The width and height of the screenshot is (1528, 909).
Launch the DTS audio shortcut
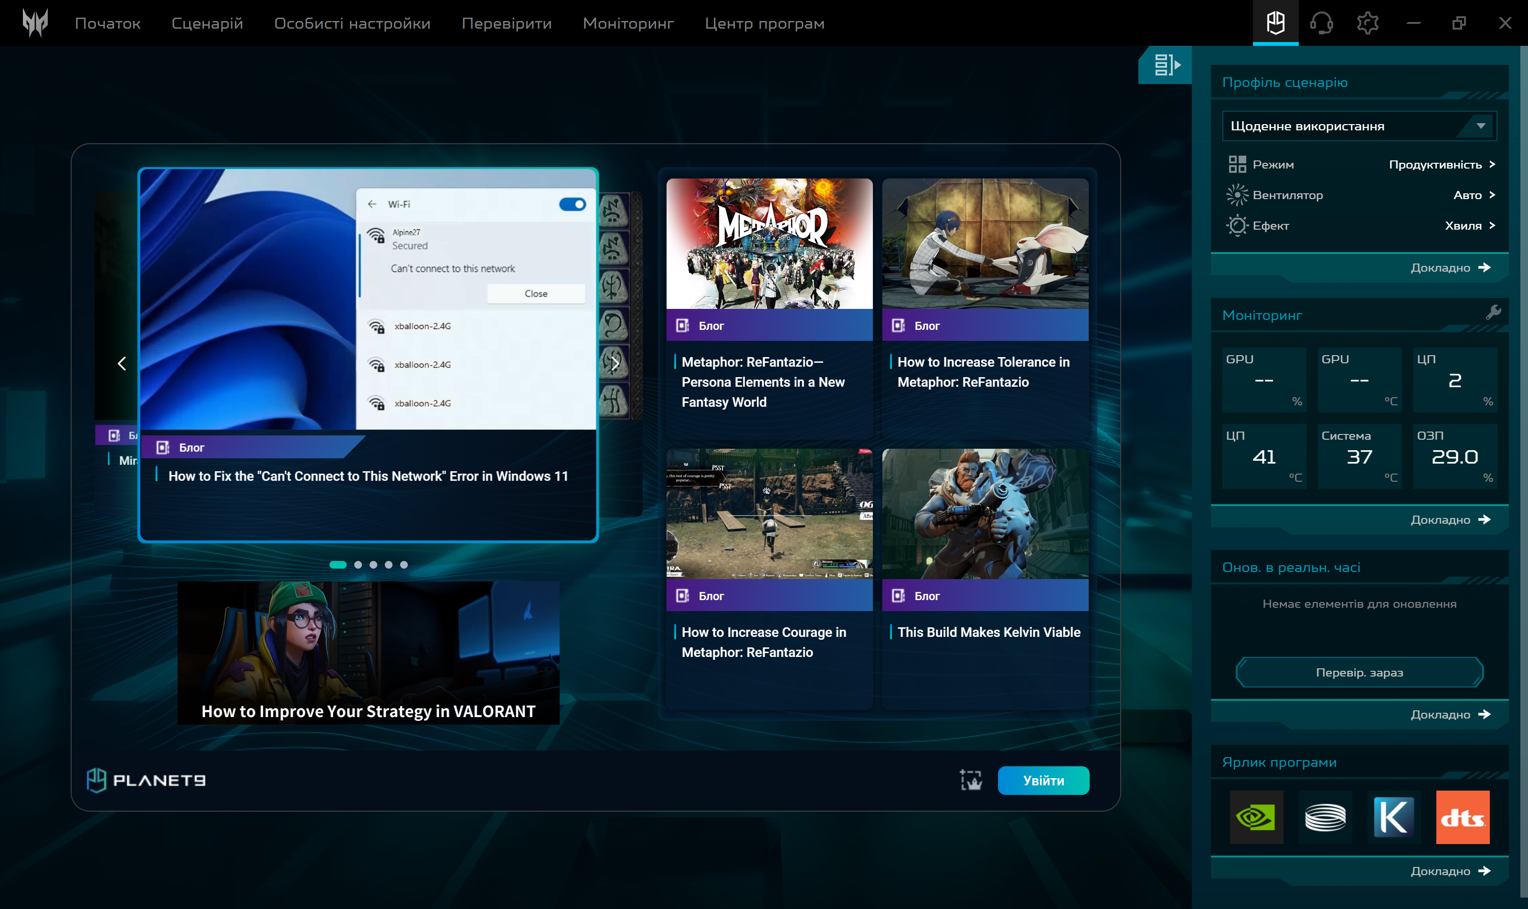pyautogui.click(x=1462, y=817)
